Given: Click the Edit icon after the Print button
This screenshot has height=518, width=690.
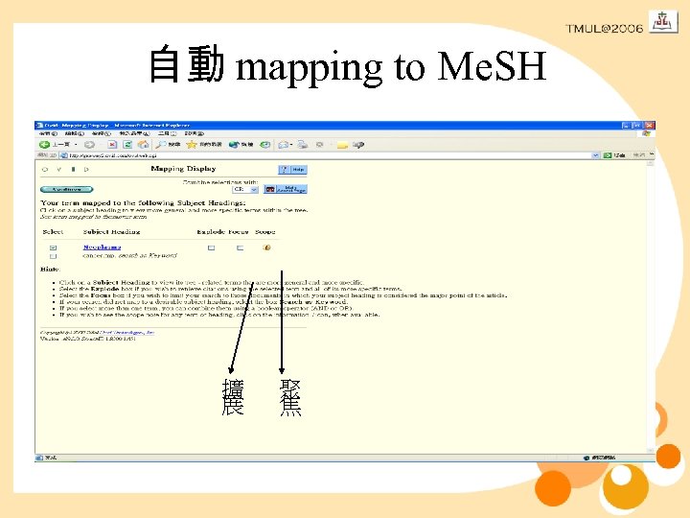Looking at the screenshot, I should 320,145.
